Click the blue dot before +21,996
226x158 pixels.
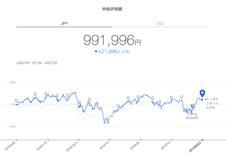pos(96,51)
